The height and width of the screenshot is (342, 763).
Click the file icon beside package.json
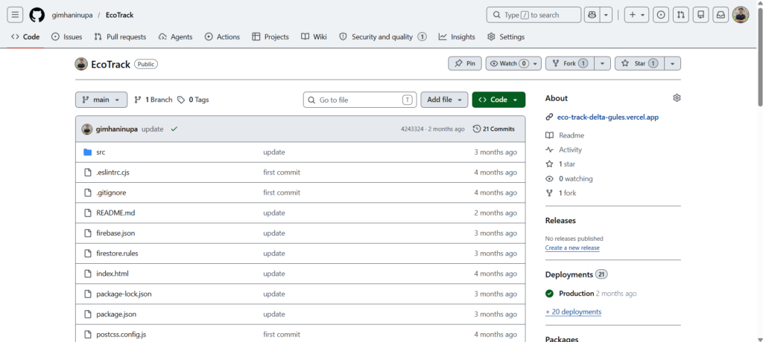pos(88,314)
